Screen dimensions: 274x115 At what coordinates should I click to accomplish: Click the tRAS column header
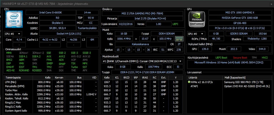coord(145,77)
